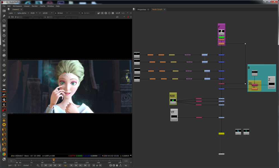Open the E plugin toolbar menu
Viewport: 279px width, 168px height.
point(4,105)
